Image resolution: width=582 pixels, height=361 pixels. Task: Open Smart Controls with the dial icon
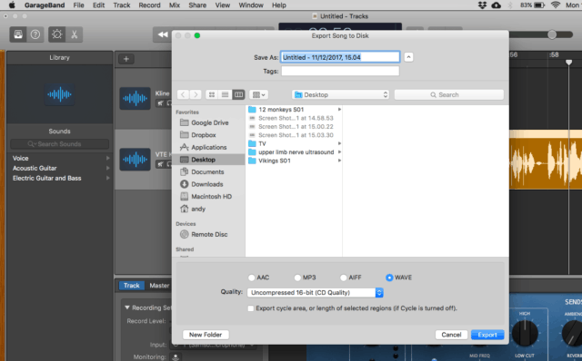pyautogui.click(x=56, y=34)
